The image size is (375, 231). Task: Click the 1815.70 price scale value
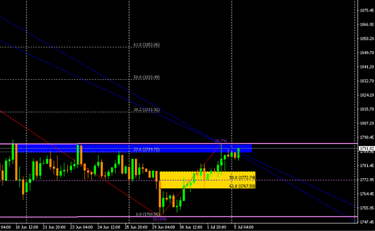click(367, 109)
